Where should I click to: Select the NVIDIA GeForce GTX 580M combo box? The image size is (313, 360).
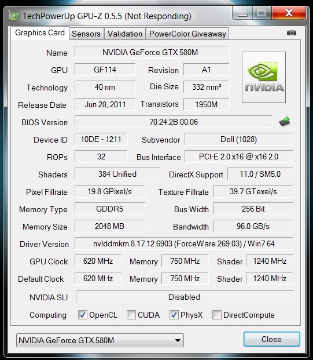tap(100, 340)
